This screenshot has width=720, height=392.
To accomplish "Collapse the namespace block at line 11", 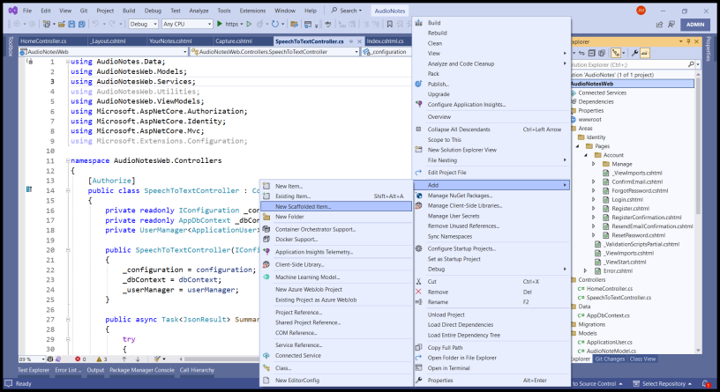I will pyautogui.click(x=68, y=161).
